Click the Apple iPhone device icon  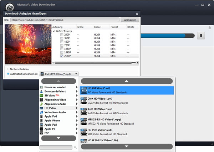[41, 121]
